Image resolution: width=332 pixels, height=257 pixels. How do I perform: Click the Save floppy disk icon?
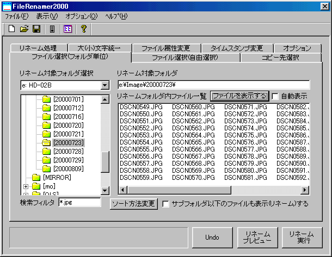click(x=36, y=29)
